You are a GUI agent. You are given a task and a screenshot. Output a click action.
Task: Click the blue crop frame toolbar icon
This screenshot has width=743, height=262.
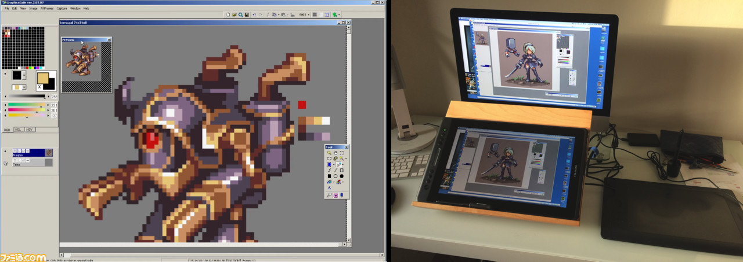point(327,14)
